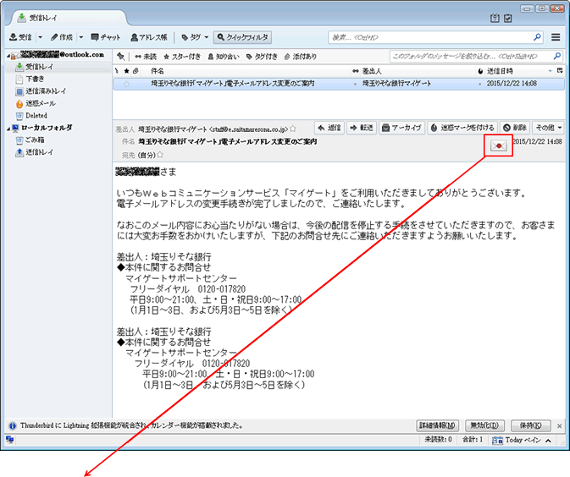The image size is (570, 477).
Task: Open the dropdown arrow next to 受信
Action: click(40, 37)
